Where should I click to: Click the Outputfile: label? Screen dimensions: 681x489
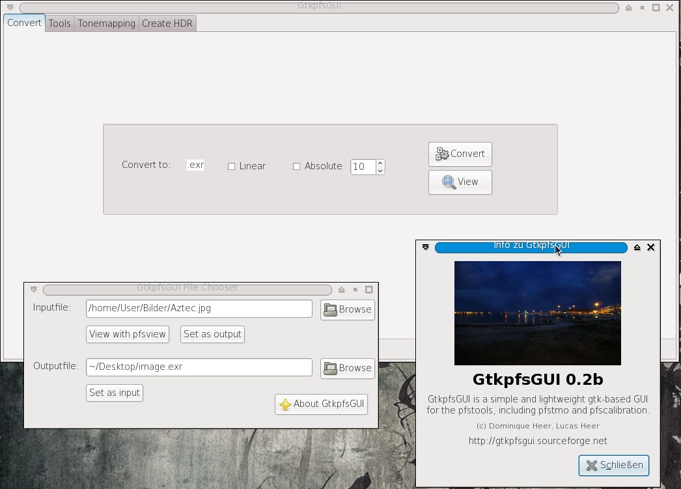pos(56,366)
